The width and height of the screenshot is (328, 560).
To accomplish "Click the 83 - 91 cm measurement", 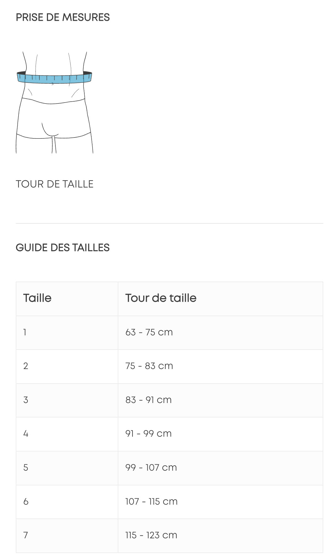I will pos(148,400).
